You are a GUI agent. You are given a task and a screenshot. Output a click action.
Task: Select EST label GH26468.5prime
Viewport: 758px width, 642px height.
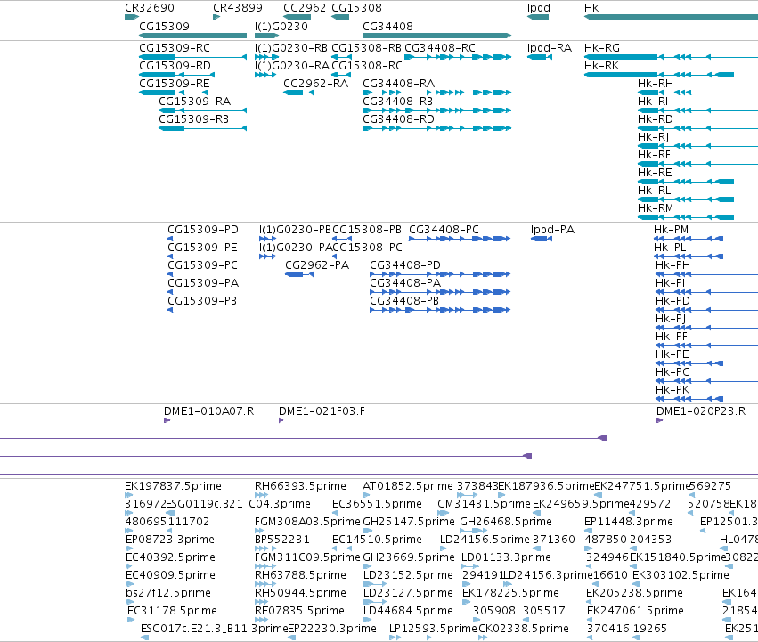(x=506, y=522)
